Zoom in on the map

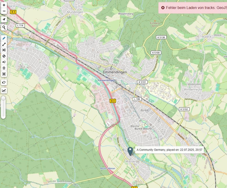(x=4, y=5)
